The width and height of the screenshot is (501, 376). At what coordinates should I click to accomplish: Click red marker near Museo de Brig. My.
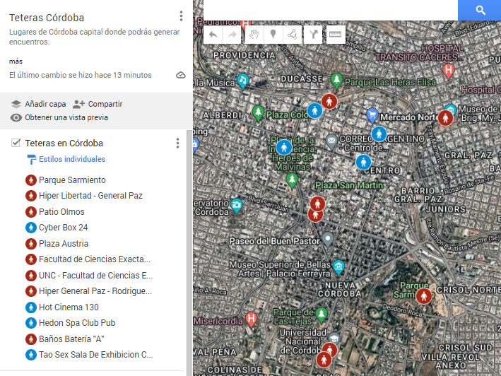tap(445, 118)
